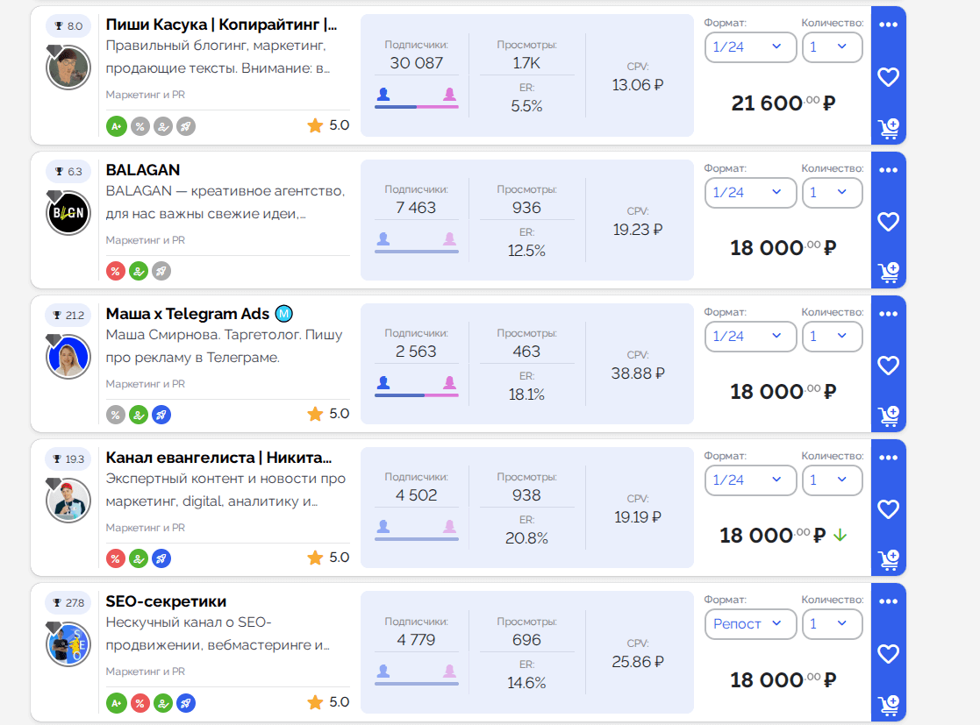The width and height of the screenshot is (980, 725).
Task: Add SEO-секретики channel to cart
Action: (x=888, y=706)
